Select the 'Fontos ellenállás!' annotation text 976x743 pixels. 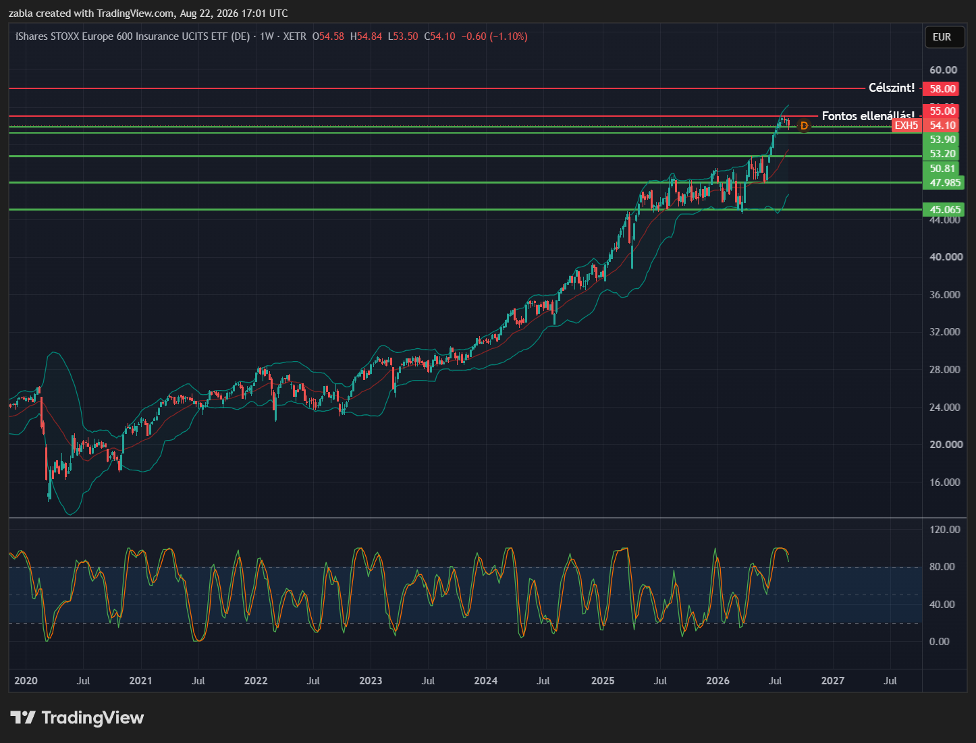click(868, 116)
